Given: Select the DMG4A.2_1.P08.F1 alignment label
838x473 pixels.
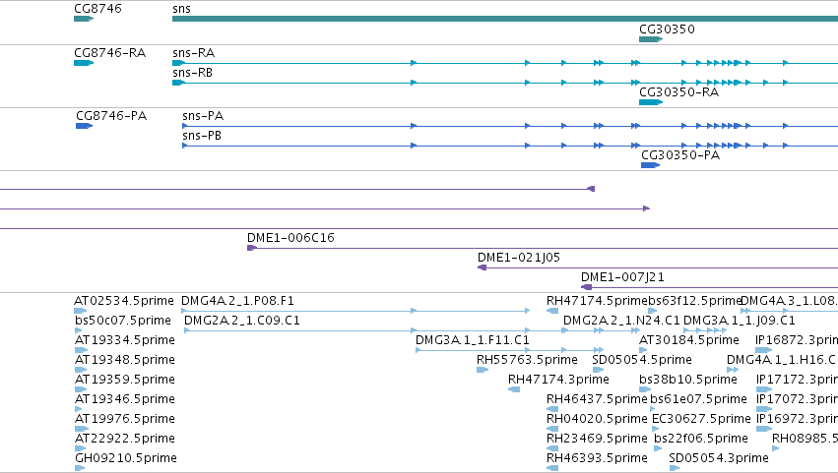Looking at the screenshot, I should pyautogui.click(x=238, y=301).
